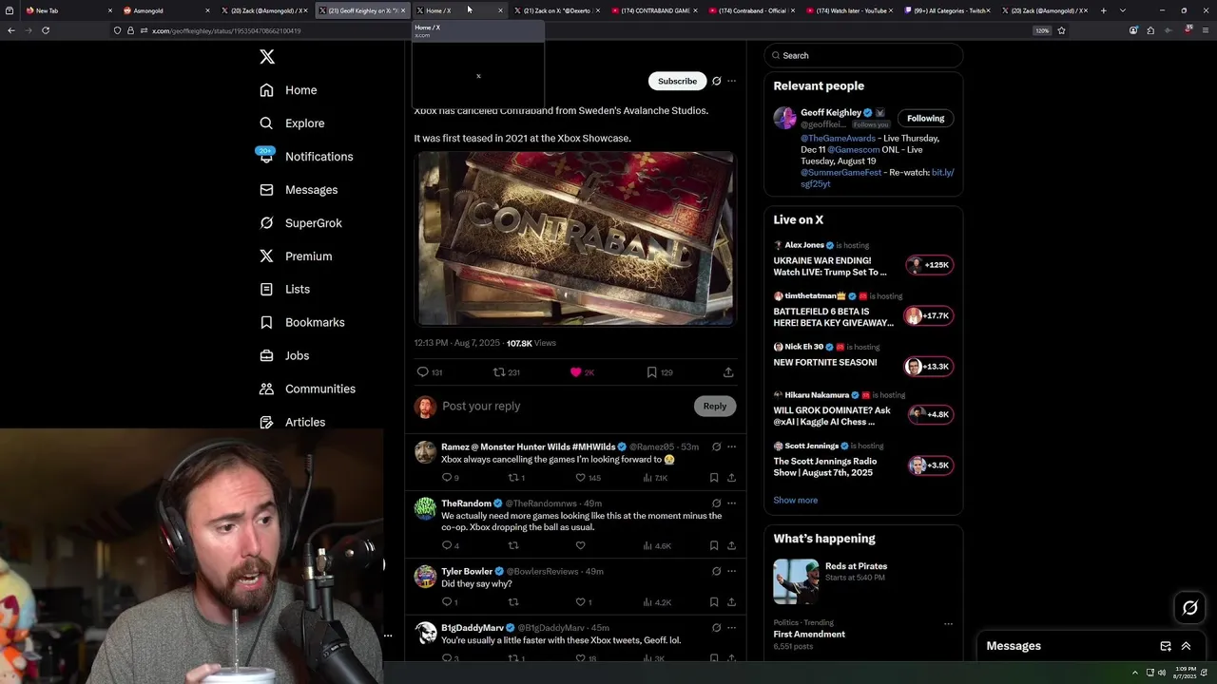Click the Jobs briefcase icon
The width and height of the screenshot is (1217, 684).
(266, 355)
